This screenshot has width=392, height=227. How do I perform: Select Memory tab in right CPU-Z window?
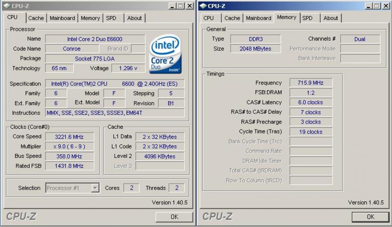click(x=287, y=17)
